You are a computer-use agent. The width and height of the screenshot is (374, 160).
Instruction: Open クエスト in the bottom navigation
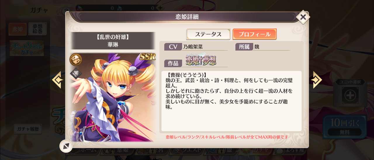click(189, 150)
